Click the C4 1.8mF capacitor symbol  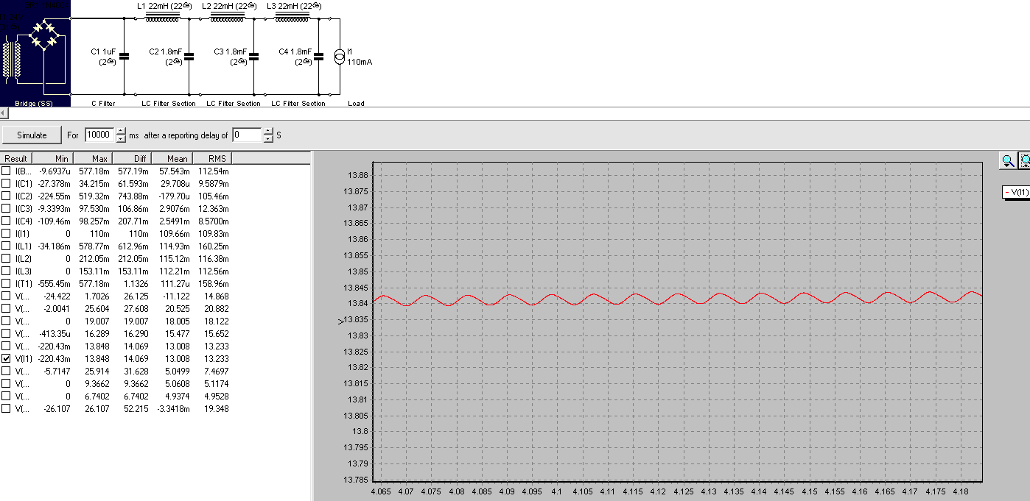pyautogui.click(x=318, y=56)
